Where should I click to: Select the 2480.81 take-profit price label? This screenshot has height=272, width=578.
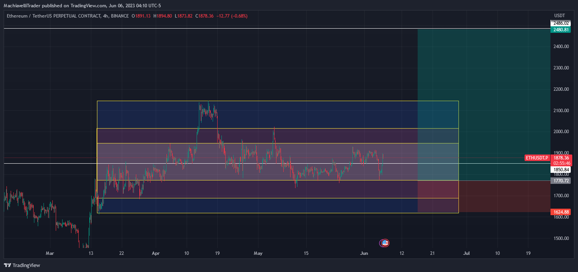561,29
